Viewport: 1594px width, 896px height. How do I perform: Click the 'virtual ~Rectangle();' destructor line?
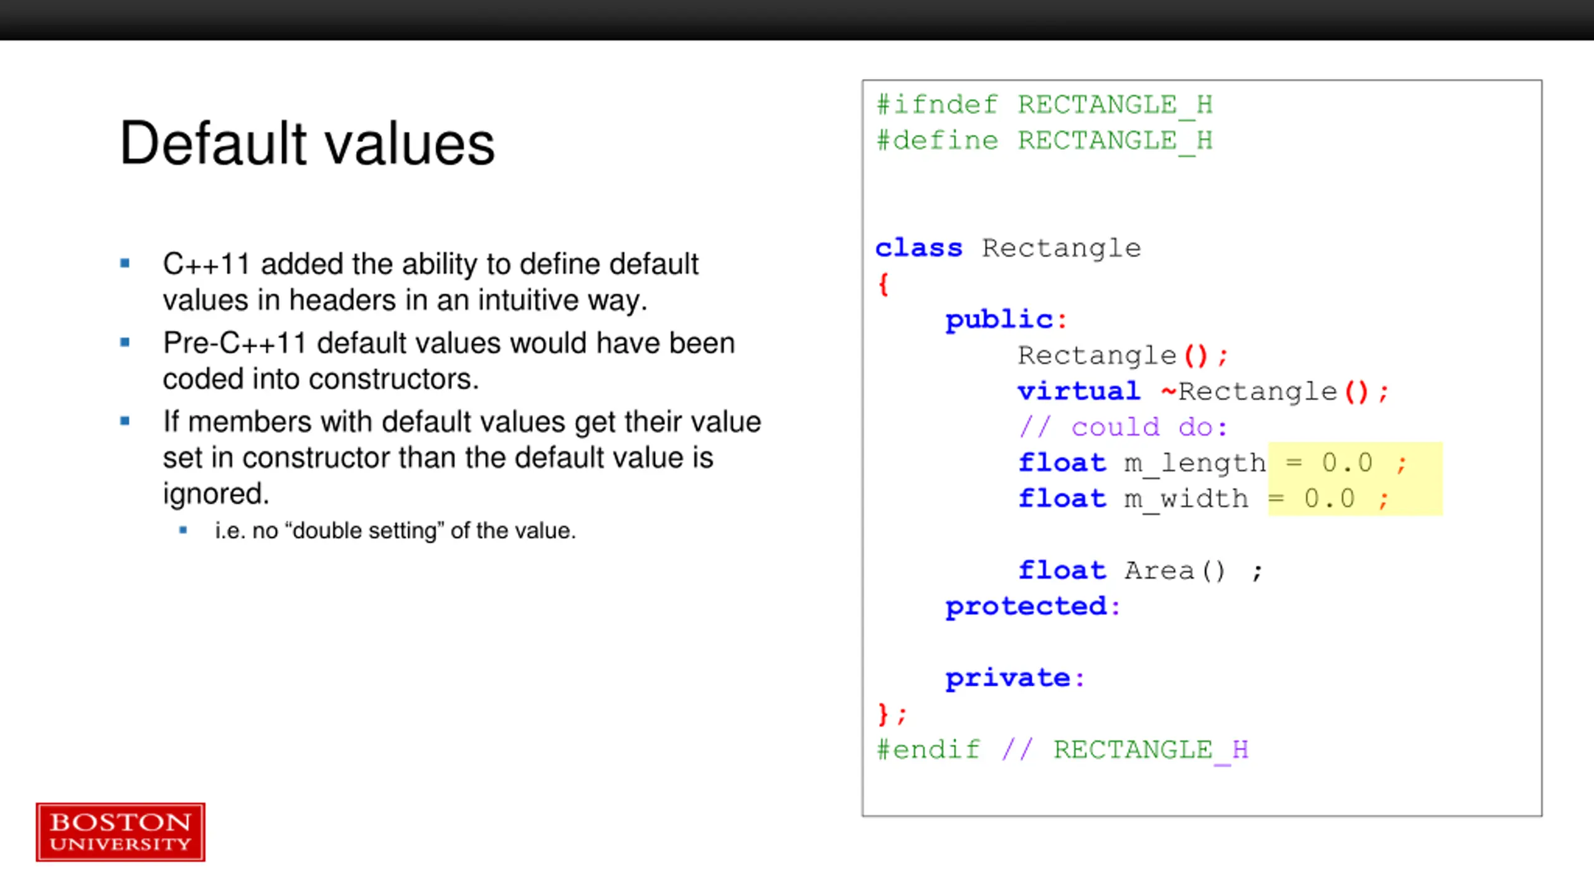coord(1204,391)
